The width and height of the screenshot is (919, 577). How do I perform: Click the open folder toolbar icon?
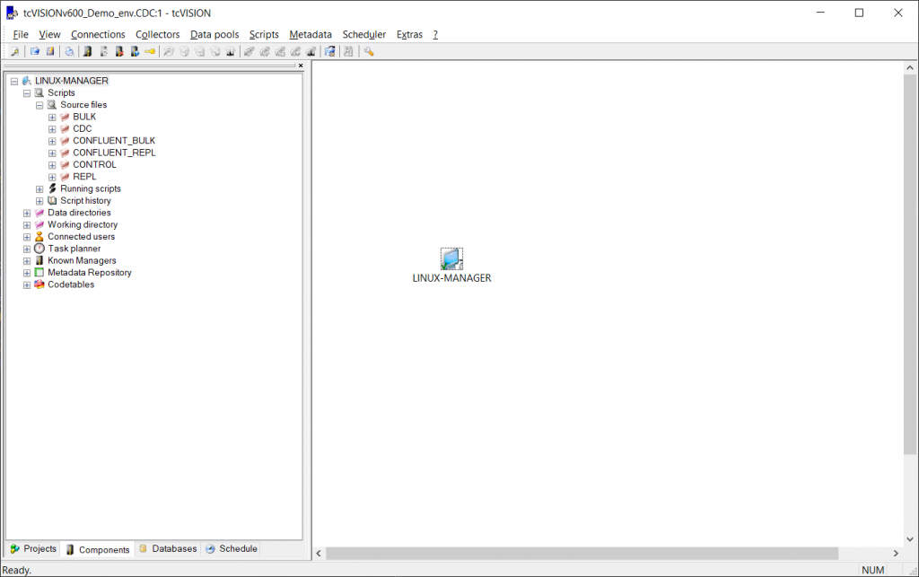coord(35,51)
